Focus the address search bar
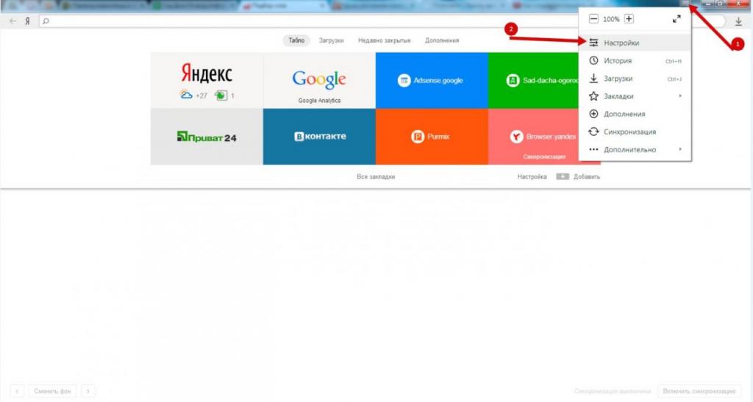This screenshot has height=402, width=753. tap(382, 21)
